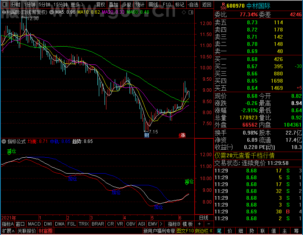Switch indicator to TRIX

pos(84,224)
